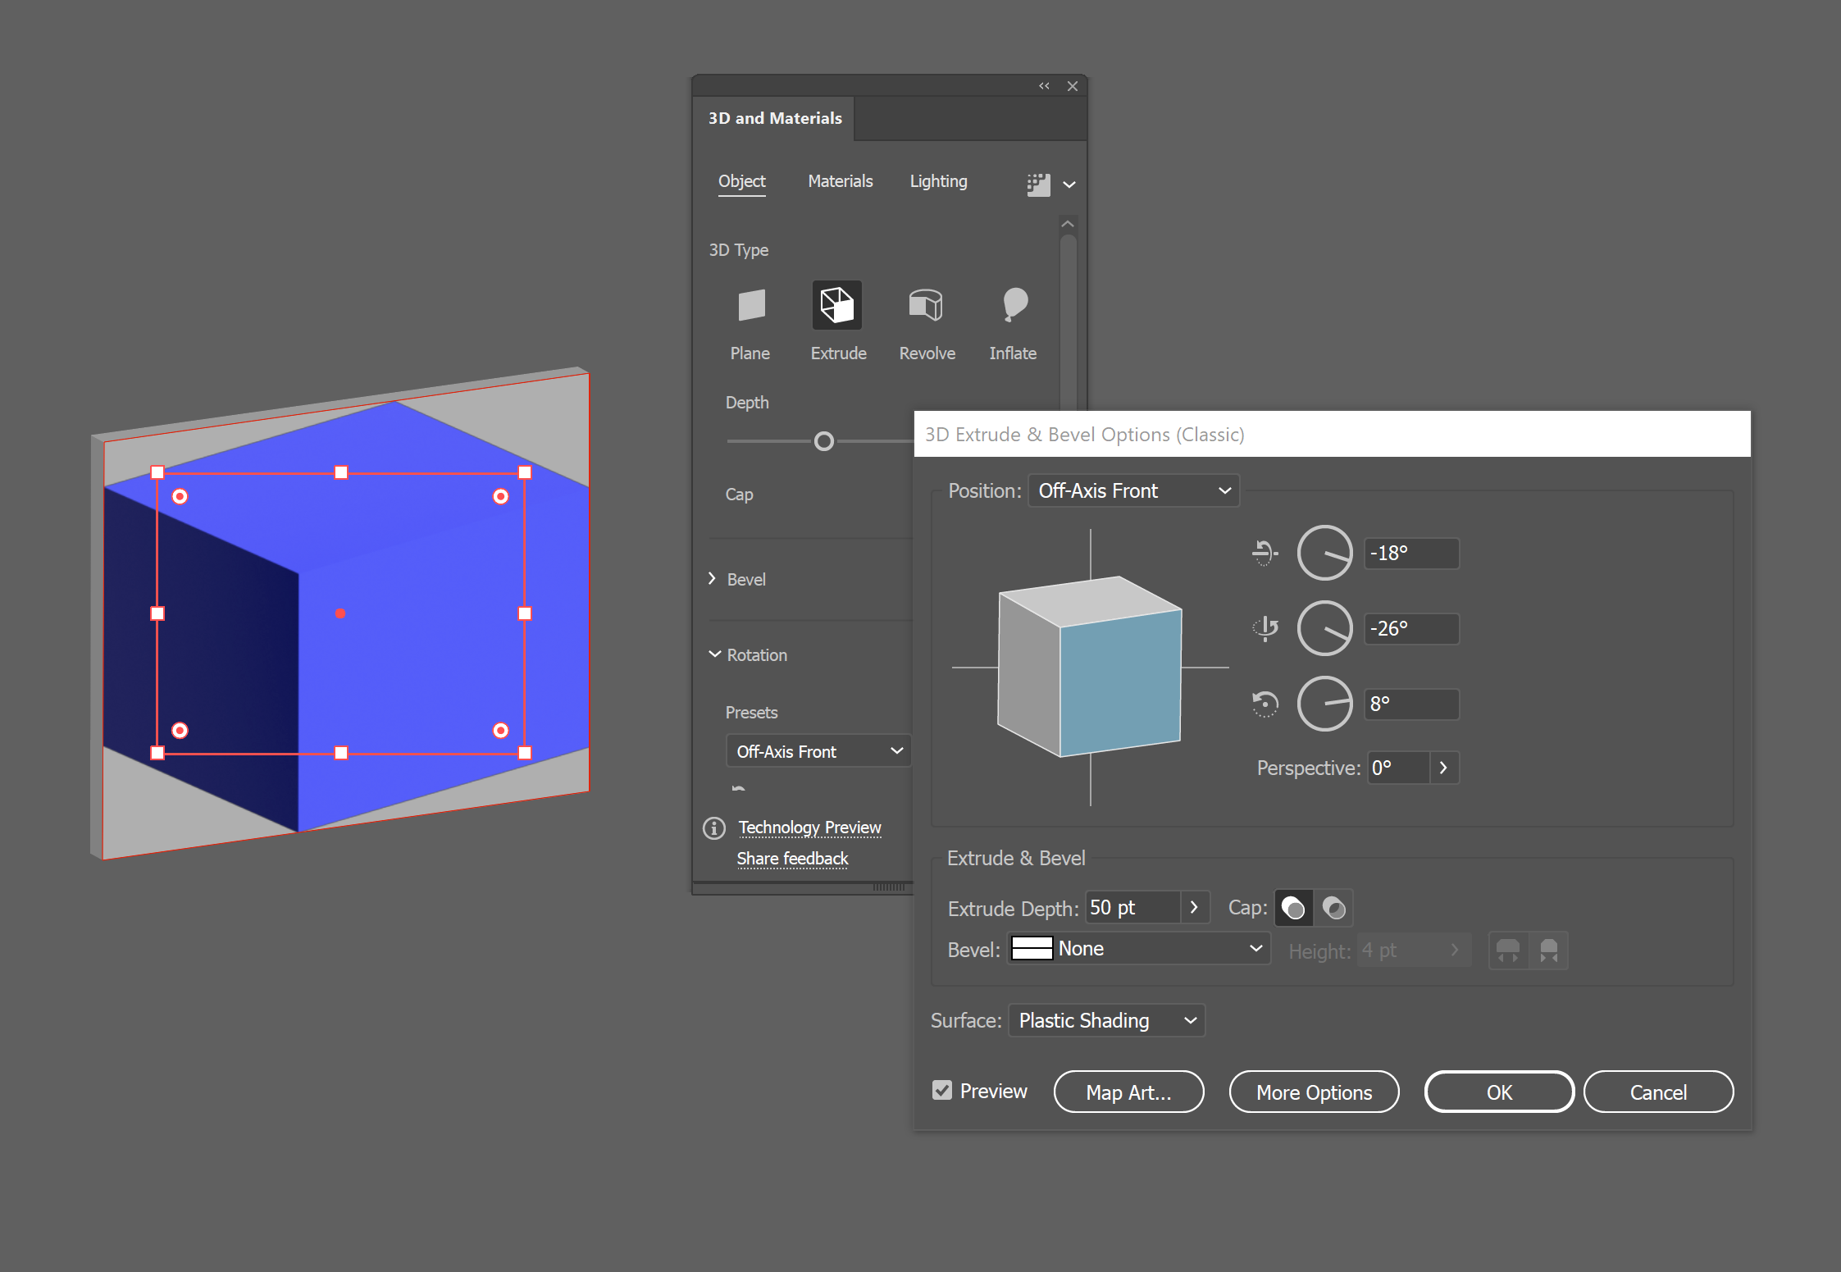Viewport: 1841px width, 1272px height.
Task: Click the render settings icon in panel
Action: tap(1038, 184)
